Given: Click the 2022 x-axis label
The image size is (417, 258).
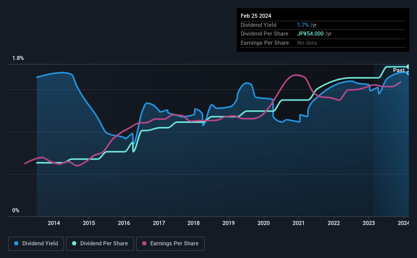Looking at the screenshot, I should tap(334, 223).
